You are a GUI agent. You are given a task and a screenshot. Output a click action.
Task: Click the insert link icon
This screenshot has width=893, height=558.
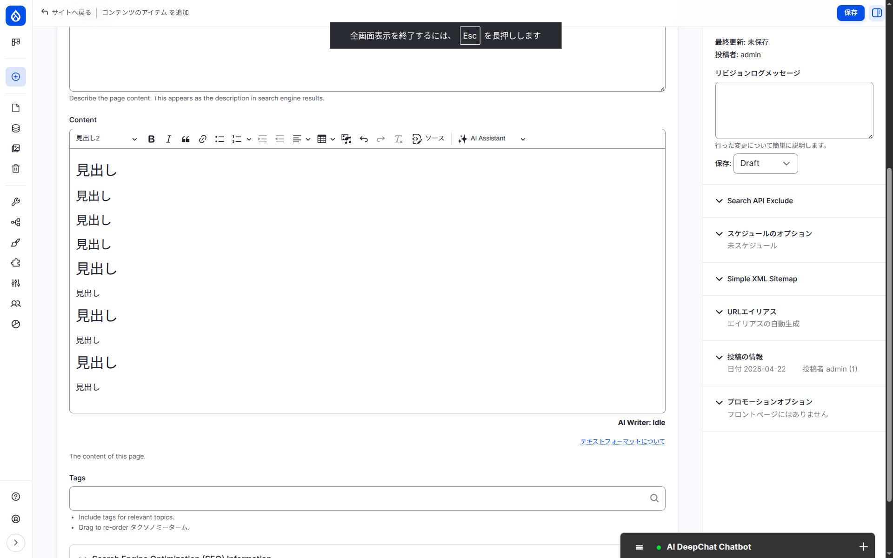point(202,139)
